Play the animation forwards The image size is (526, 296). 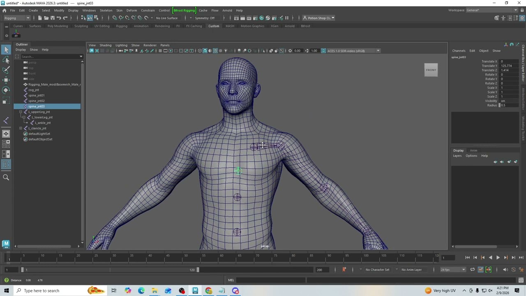point(498,257)
